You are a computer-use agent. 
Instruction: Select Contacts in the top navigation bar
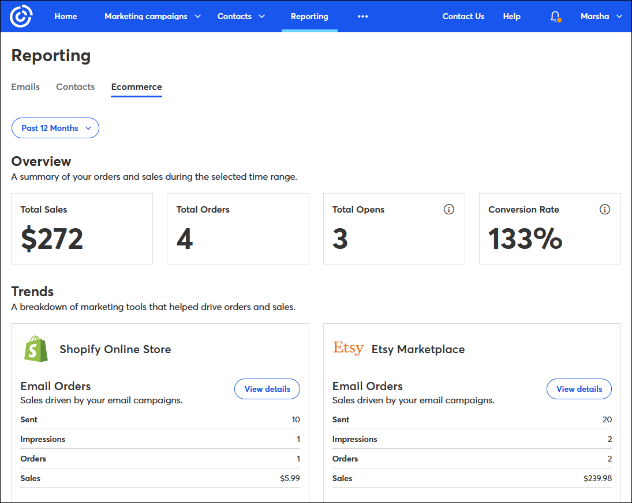point(234,17)
